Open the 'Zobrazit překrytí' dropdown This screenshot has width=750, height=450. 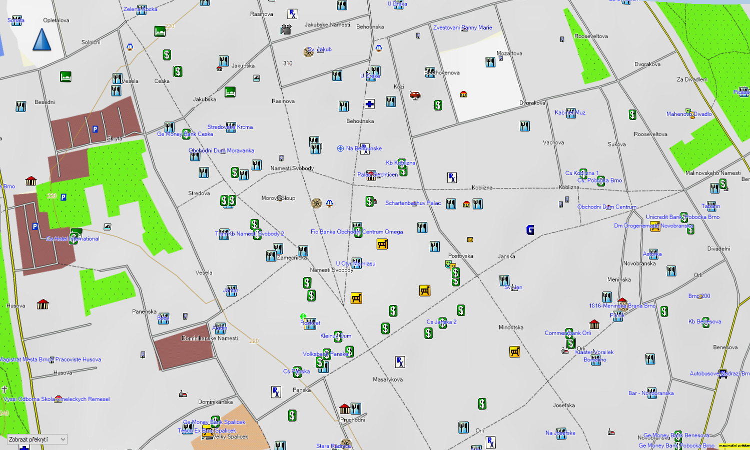tap(38, 439)
